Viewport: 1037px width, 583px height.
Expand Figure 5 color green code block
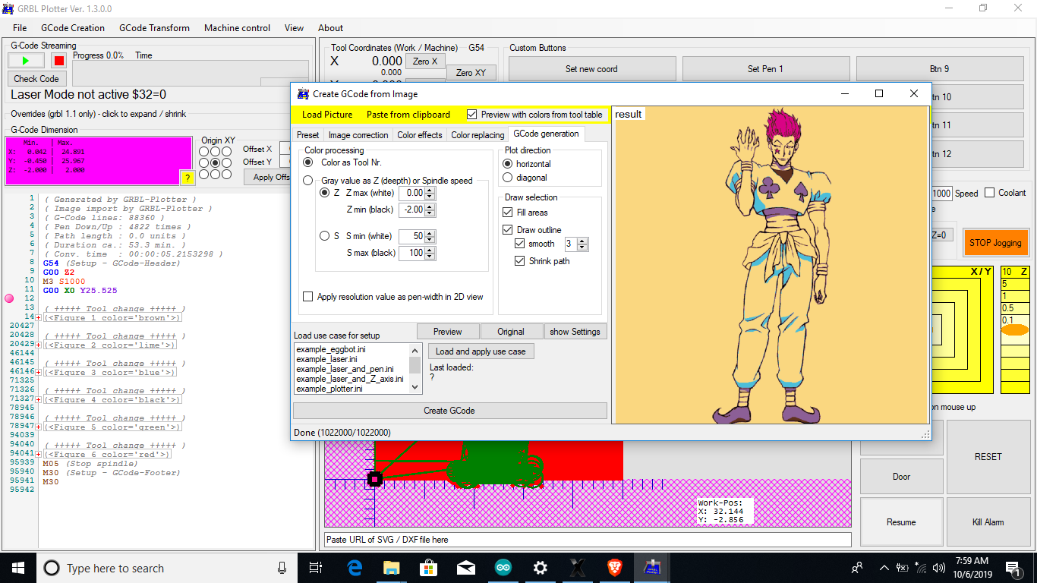click(x=38, y=427)
